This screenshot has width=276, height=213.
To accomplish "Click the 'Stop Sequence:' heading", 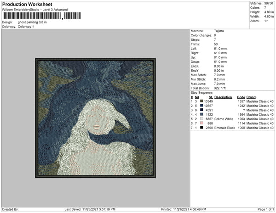I will pos(202,93).
